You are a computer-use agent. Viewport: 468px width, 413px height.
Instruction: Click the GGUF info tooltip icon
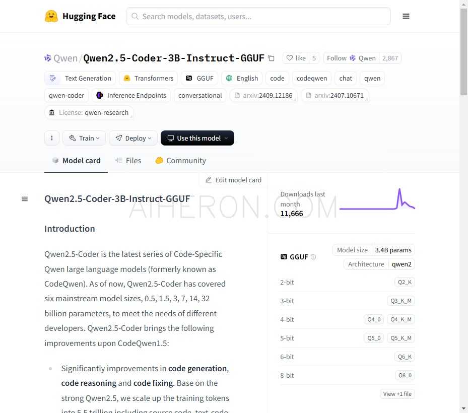pos(313,257)
